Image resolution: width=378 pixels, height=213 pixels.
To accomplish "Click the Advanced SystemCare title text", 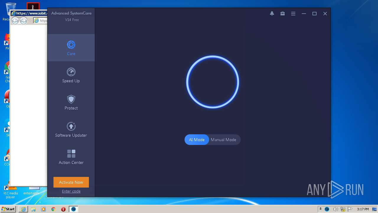I will click(x=71, y=13).
